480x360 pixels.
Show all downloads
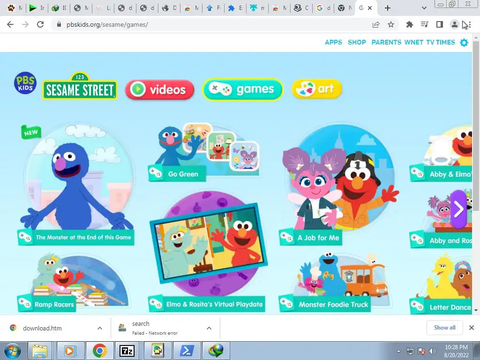(x=444, y=328)
